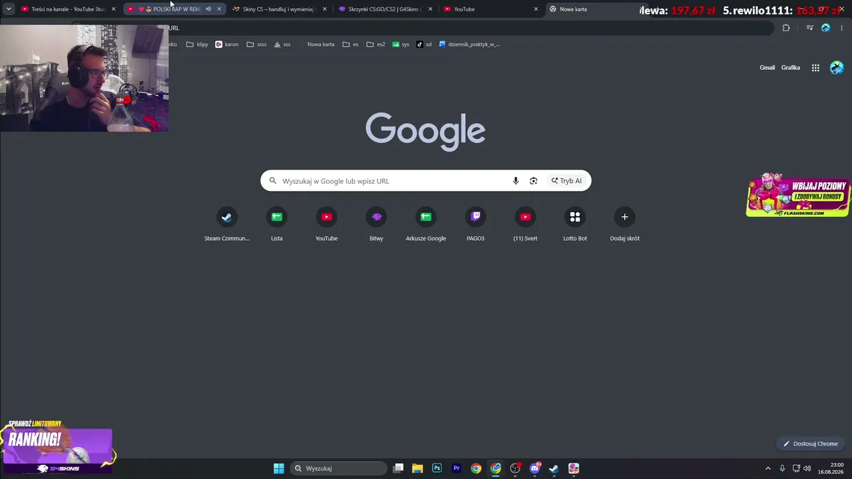The height and width of the screenshot is (479, 852).
Task: Open the (11) Svert shortcut
Action: tap(525, 225)
